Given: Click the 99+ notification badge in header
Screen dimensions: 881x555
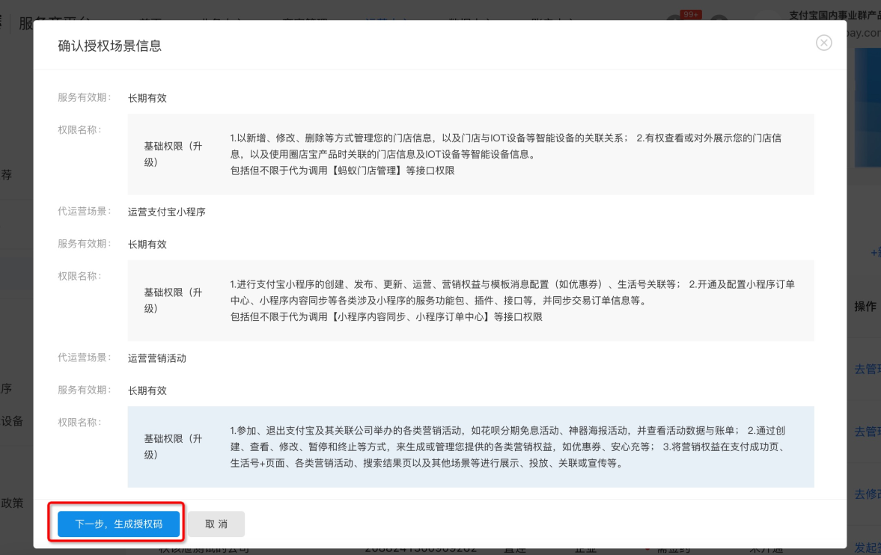Looking at the screenshot, I should coord(690,15).
